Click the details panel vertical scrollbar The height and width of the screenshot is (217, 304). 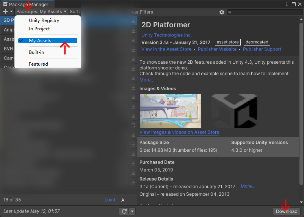tap(301, 104)
